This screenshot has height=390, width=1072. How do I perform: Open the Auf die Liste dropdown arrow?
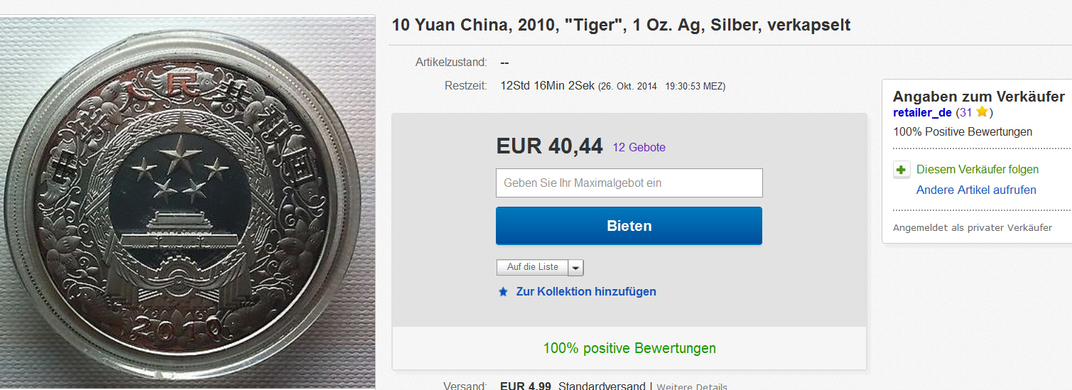576,267
